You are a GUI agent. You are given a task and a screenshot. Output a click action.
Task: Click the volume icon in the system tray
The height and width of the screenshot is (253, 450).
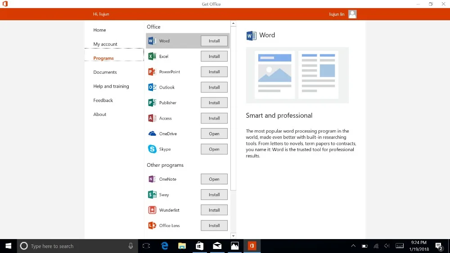point(387,246)
